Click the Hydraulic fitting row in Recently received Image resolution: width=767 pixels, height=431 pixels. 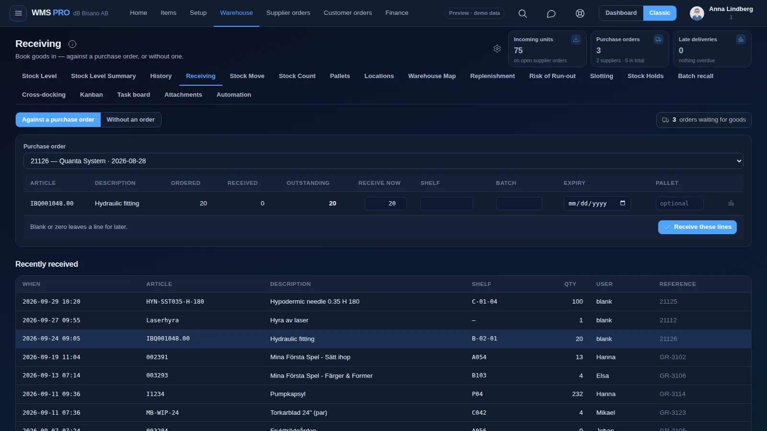tap(383, 339)
